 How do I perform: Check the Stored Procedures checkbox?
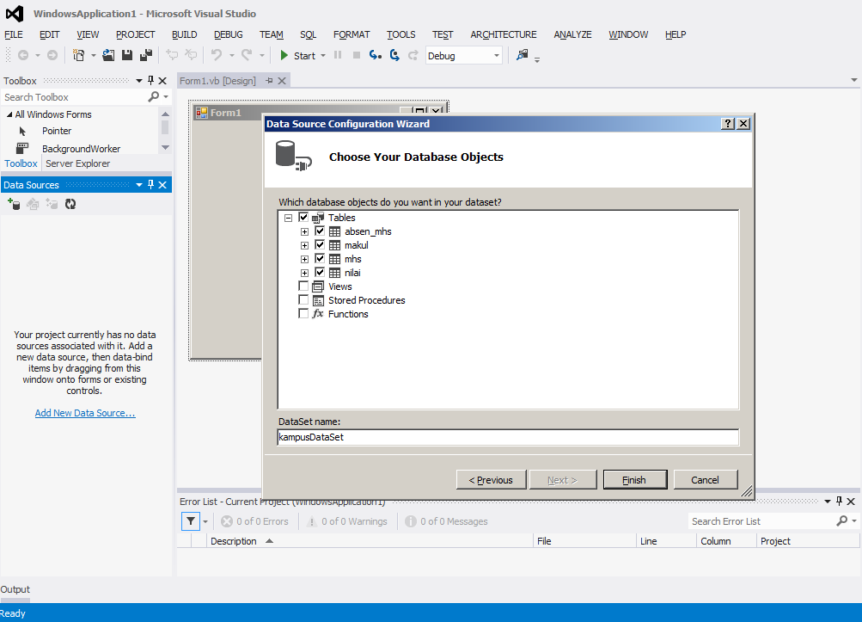303,300
